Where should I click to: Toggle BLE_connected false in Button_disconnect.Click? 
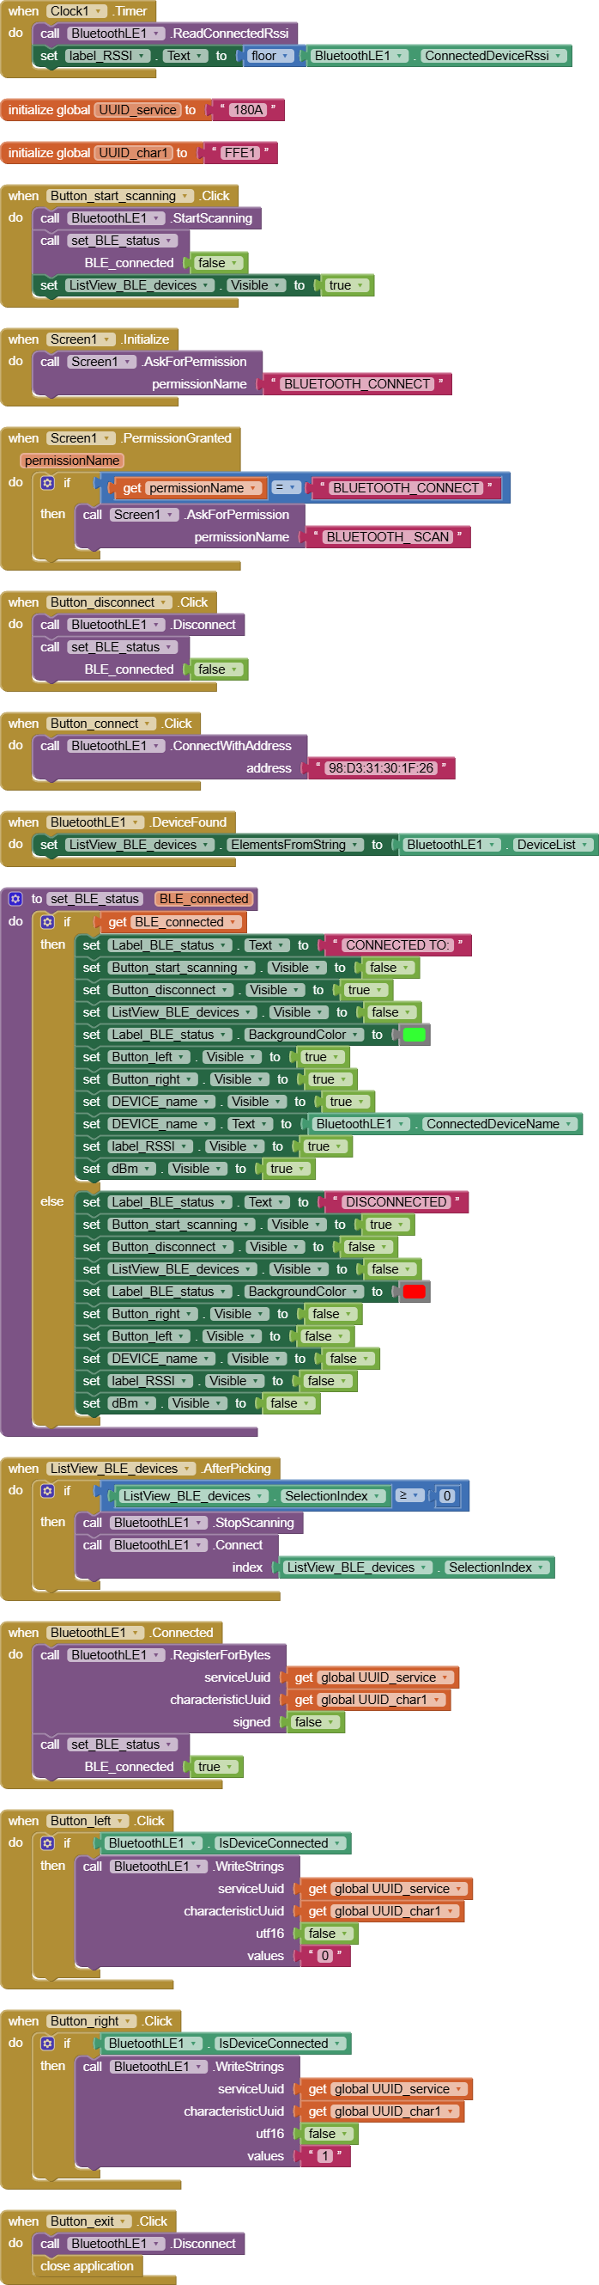coord(216,669)
